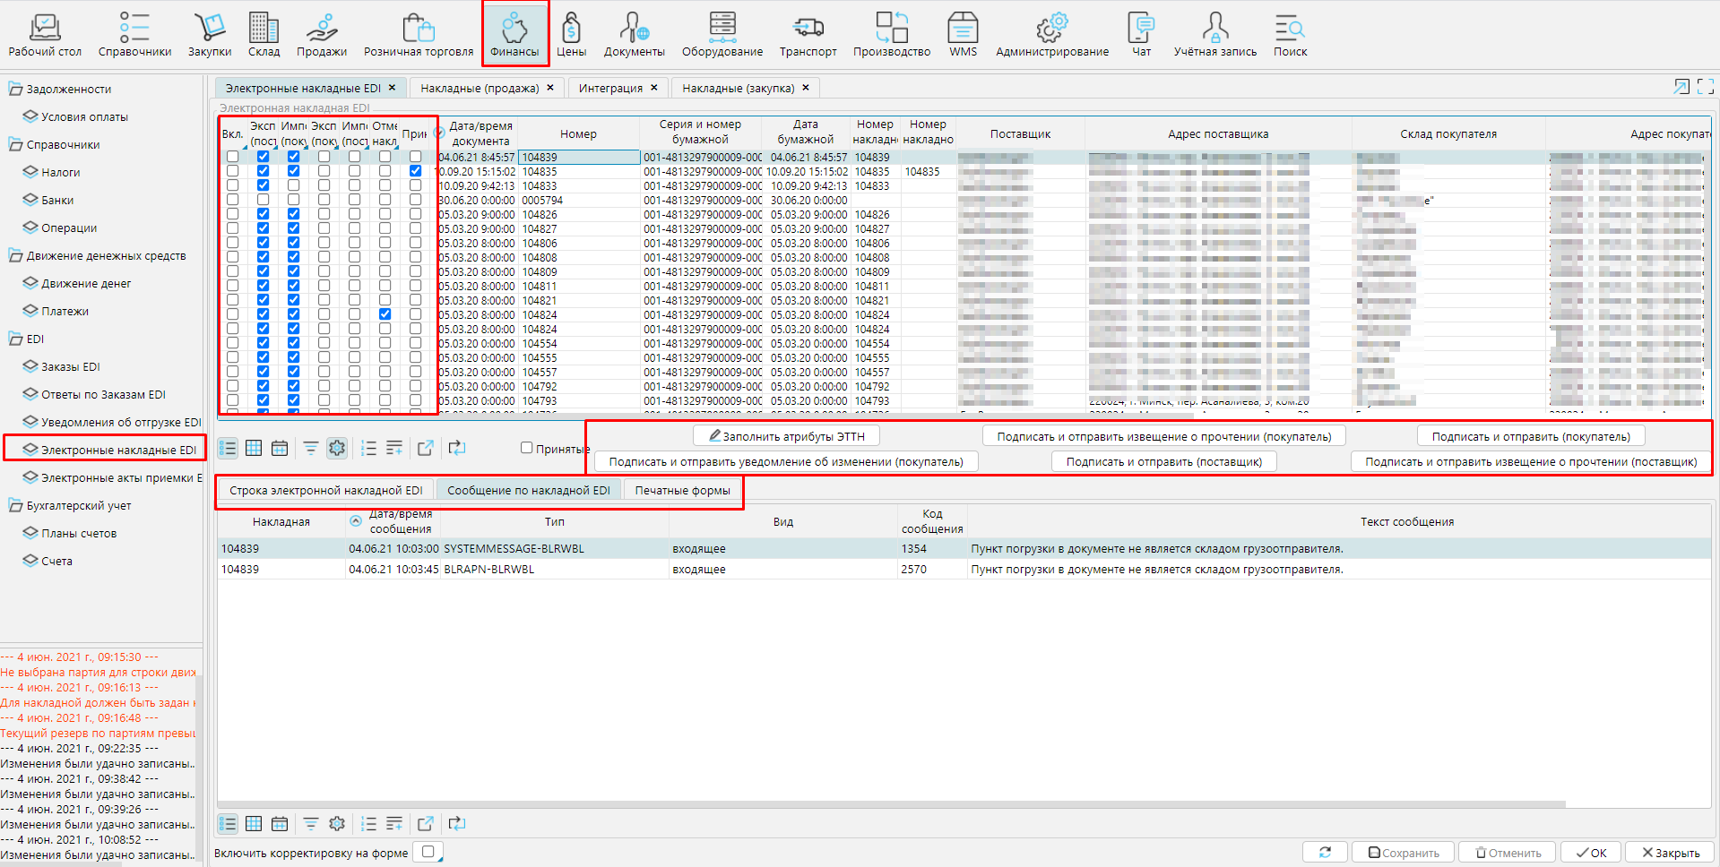Click the Заполнить атрибуты ЭТТН button
Screen dimensions: 1720x867
coord(786,436)
